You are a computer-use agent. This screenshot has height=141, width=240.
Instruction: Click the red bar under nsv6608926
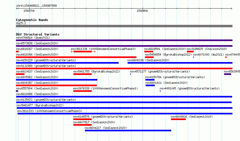click(178, 119)
